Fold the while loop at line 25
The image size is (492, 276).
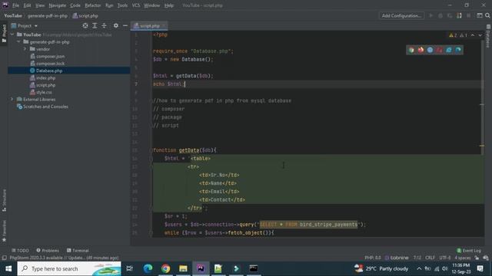pyautogui.click(x=151, y=233)
